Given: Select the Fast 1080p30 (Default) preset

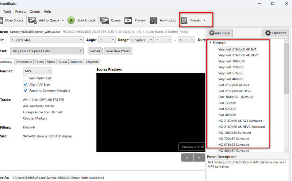Looking at the screenshot, I should [x=236, y=97].
